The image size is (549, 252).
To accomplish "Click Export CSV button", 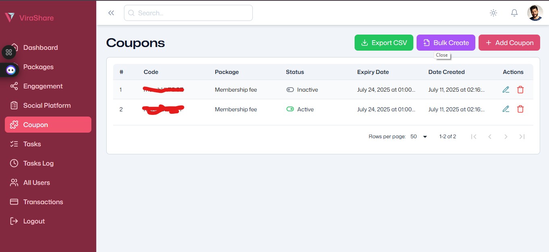I will point(384,43).
